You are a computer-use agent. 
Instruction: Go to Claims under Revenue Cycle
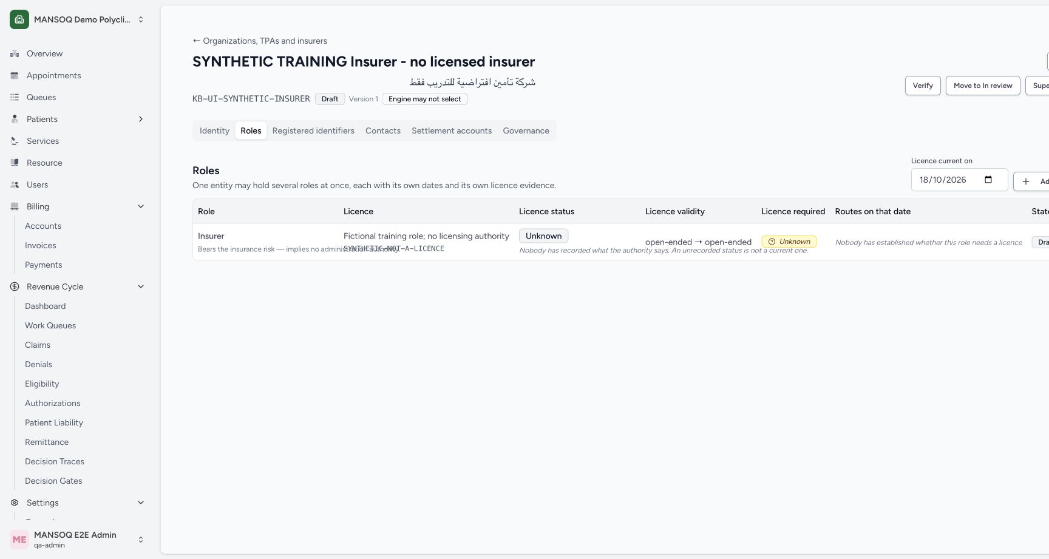[x=38, y=345]
